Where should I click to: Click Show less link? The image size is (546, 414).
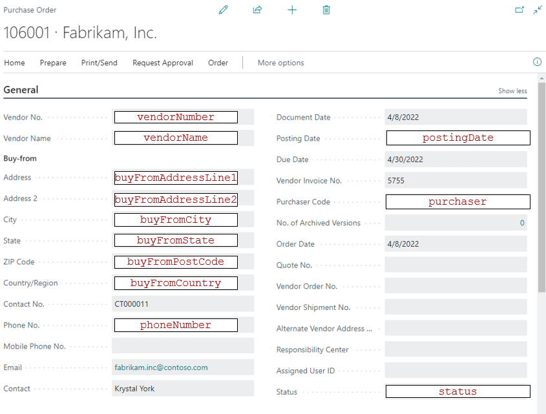tap(512, 91)
